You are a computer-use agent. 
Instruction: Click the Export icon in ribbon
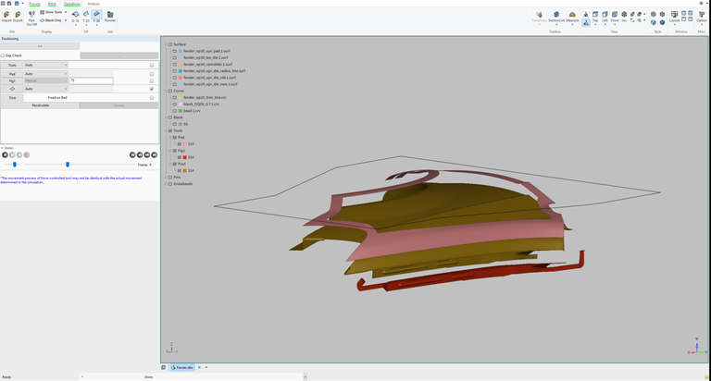(18, 15)
